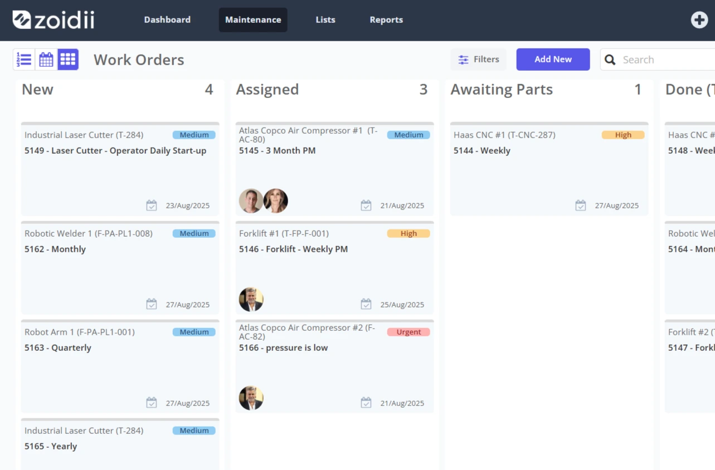
Task: Click the New column count 4
Action: click(x=209, y=89)
